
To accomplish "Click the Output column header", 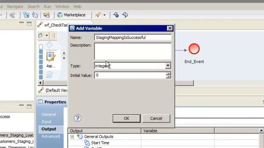I will 104,131.
